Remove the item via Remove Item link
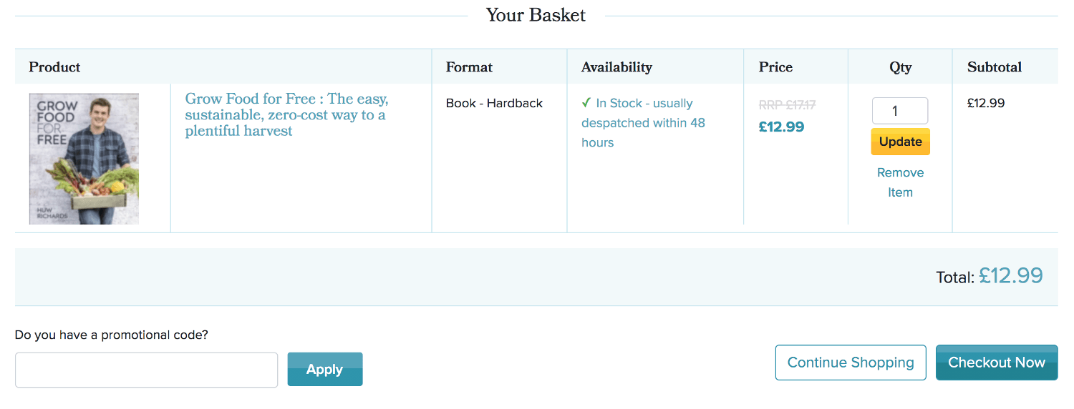This screenshot has width=1074, height=409. click(x=900, y=182)
